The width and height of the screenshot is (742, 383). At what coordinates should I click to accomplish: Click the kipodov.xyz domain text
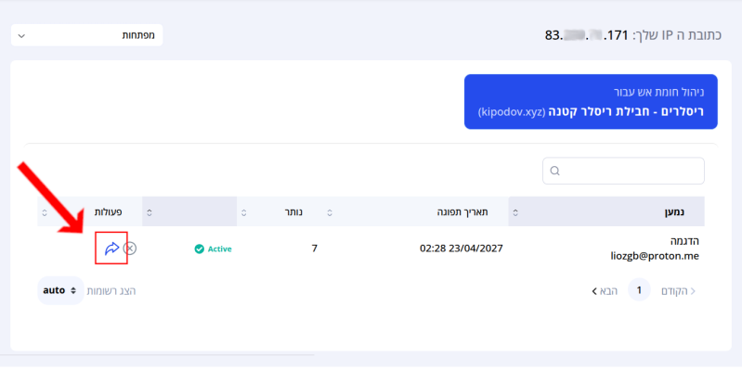pyautogui.click(x=512, y=112)
